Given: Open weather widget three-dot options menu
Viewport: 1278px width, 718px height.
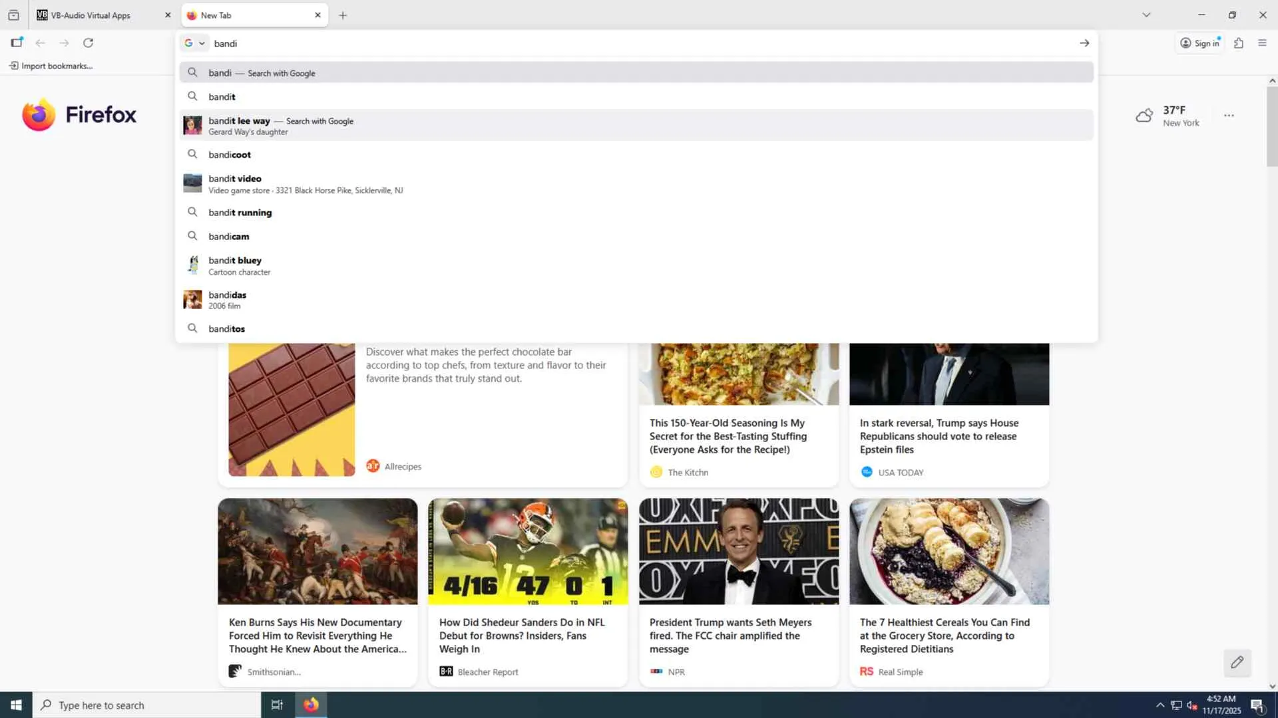Looking at the screenshot, I should (x=1229, y=116).
